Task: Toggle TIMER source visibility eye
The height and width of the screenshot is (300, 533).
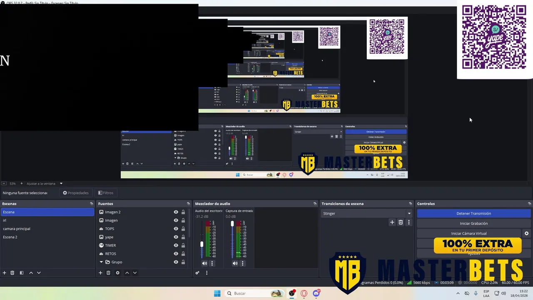Action: tap(176, 245)
